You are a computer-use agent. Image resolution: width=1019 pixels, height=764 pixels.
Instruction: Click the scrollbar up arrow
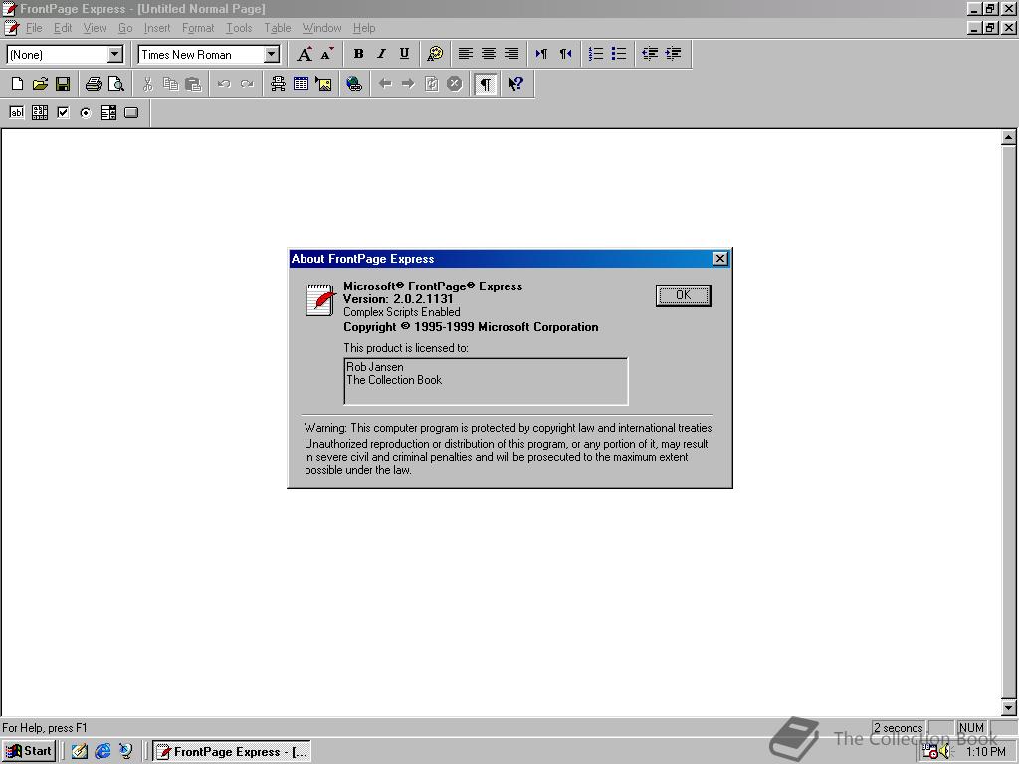click(x=1009, y=137)
